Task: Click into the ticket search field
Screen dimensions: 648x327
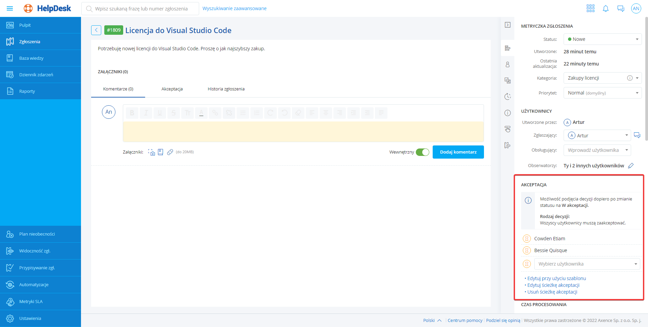Action: click(x=141, y=9)
